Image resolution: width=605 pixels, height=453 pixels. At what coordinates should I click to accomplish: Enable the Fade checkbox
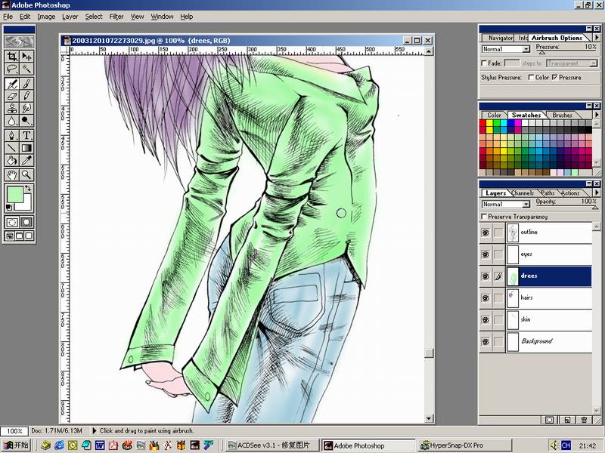tap(484, 63)
